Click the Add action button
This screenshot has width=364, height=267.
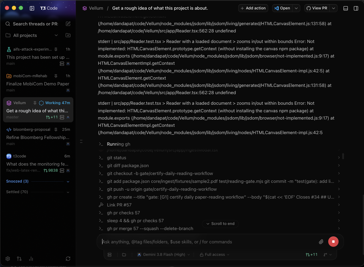[253, 8]
